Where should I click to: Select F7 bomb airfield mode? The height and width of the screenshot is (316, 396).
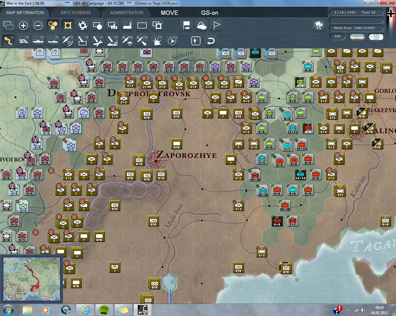pyautogui.click(x=97, y=41)
